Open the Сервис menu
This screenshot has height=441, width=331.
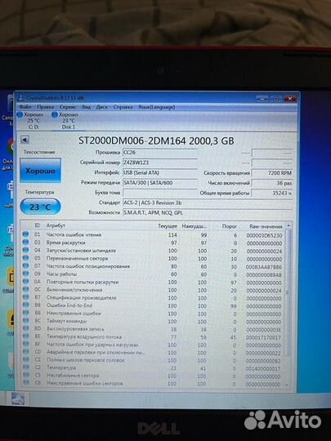pos(68,107)
